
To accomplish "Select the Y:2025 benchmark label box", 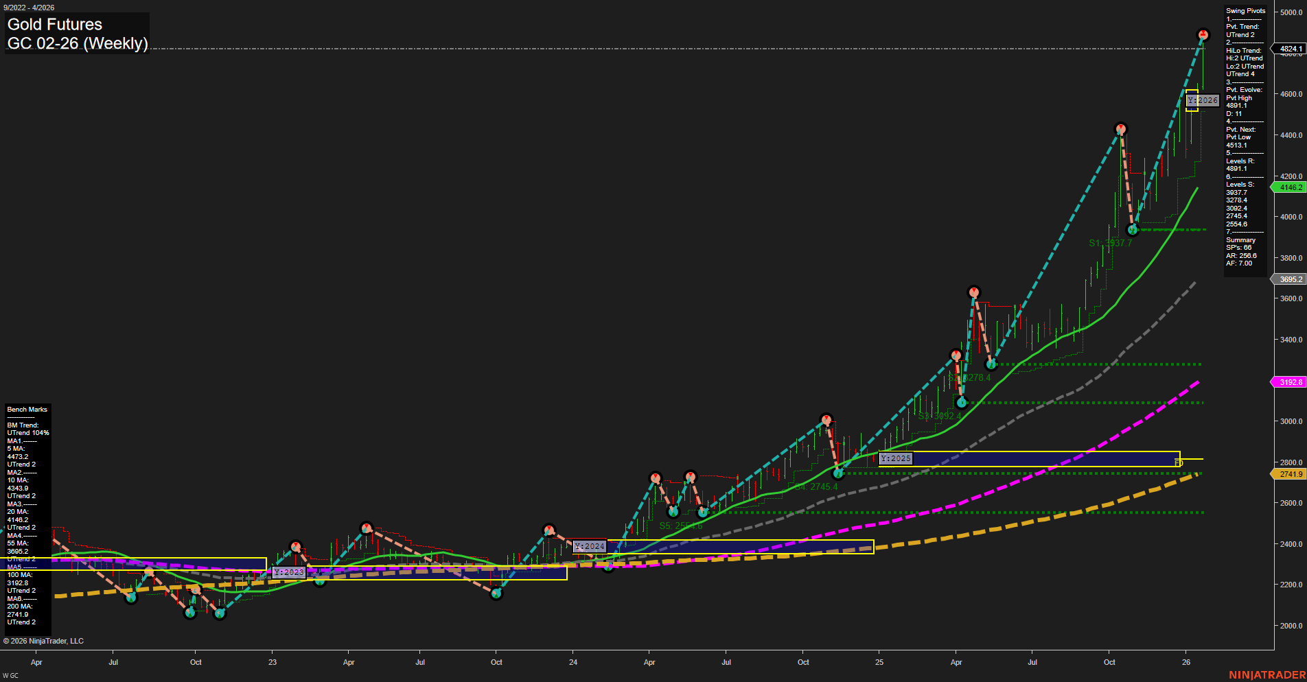I will [x=896, y=457].
